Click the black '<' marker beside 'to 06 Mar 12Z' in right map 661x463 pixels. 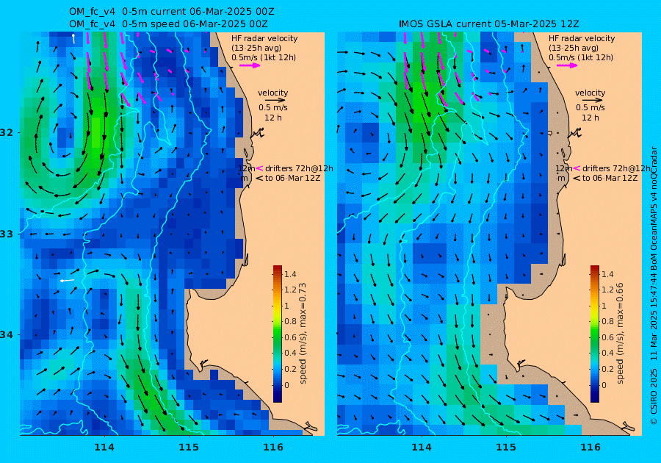(577, 179)
